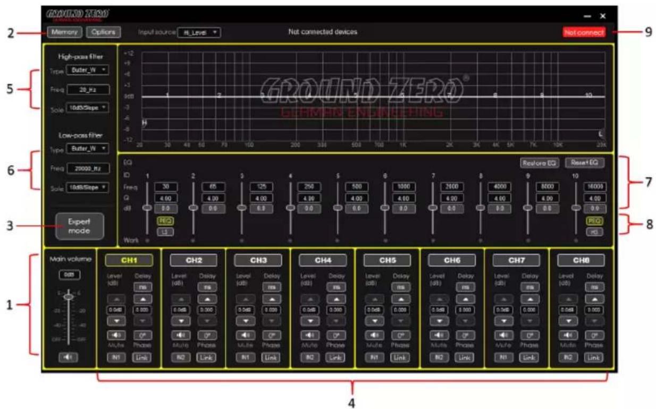Decrease CH1 level with down arrow
This screenshot has width=656, height=409.
tap(115, 321)
